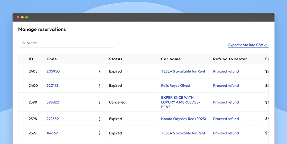Proceed refund for cancelled reservation 2399
The height and width of the screenshot is (144, 287).
(226, 102)
